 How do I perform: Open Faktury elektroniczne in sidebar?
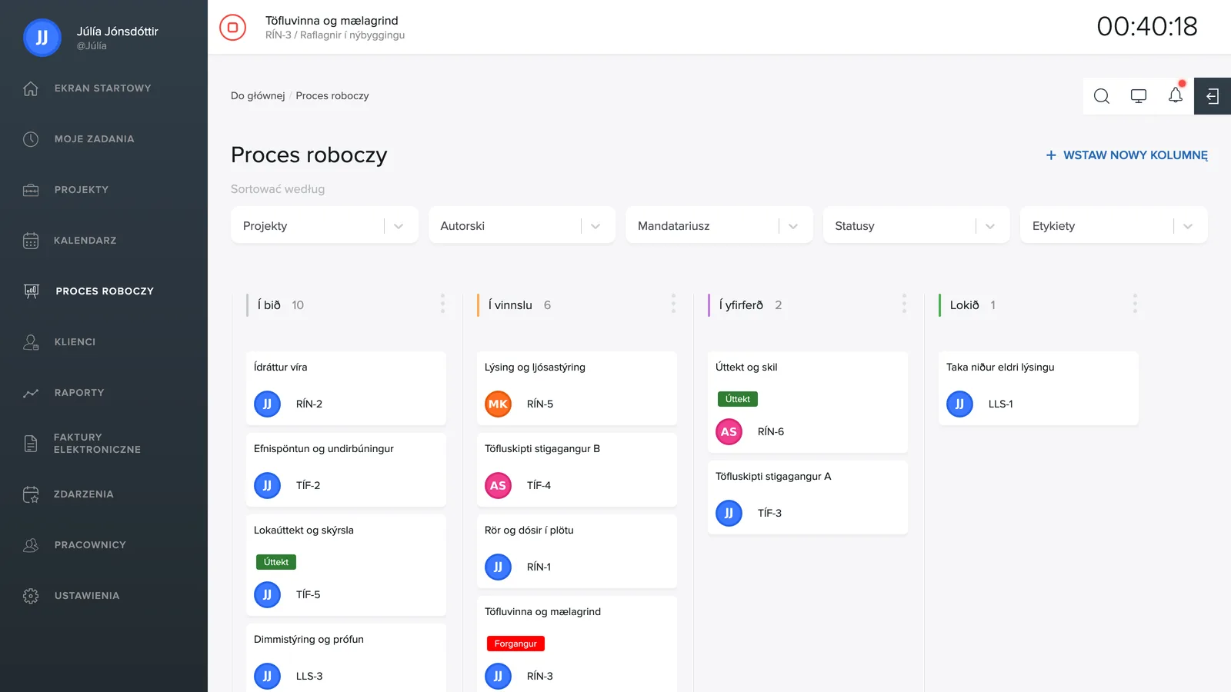(97, 444)
